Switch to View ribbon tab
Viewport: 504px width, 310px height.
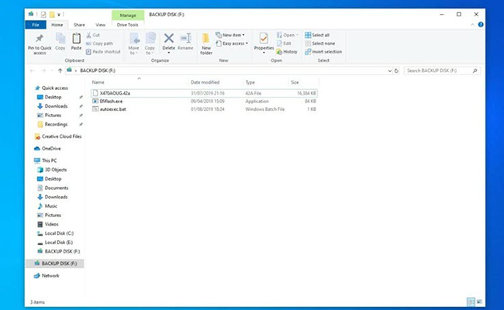[100, 25]
